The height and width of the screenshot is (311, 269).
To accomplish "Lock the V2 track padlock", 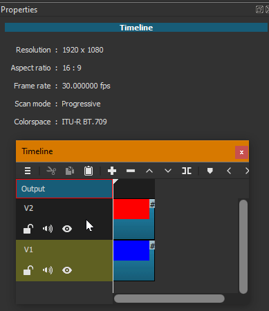I will point(28,229).
